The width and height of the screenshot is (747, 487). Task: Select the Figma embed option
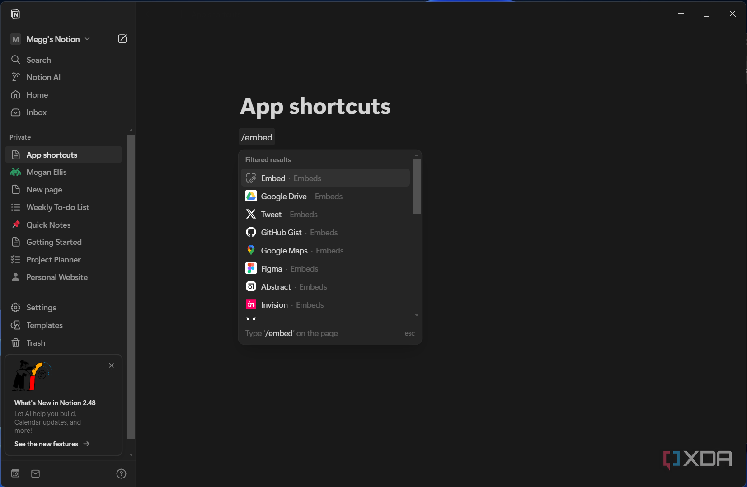(x=325, y=268)
